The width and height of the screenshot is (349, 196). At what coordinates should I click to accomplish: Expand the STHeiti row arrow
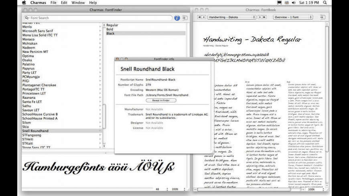coord(100,139)
